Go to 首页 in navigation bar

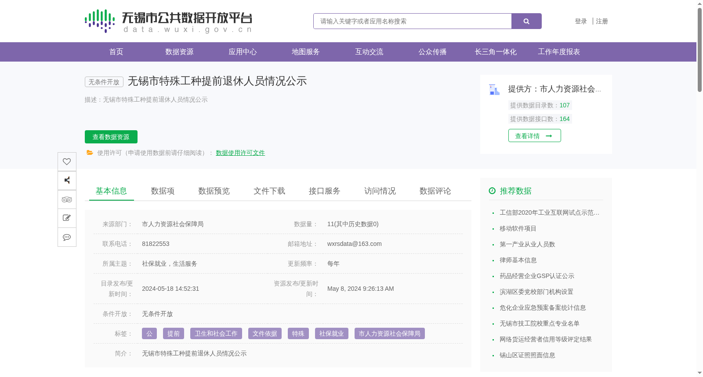tap(116, 52)
